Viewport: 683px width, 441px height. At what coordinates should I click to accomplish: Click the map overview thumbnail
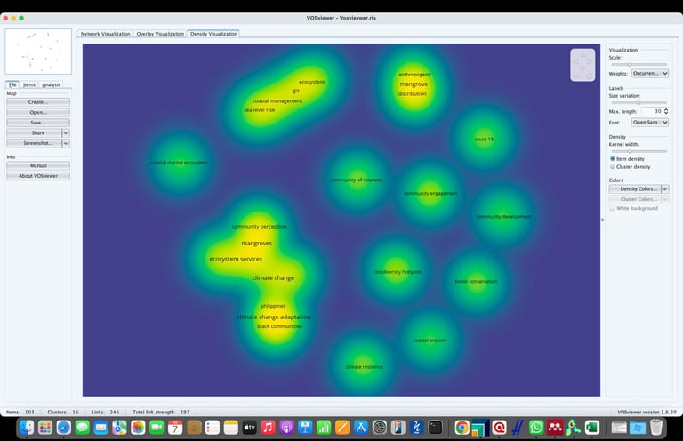click(x=38, y=52)
